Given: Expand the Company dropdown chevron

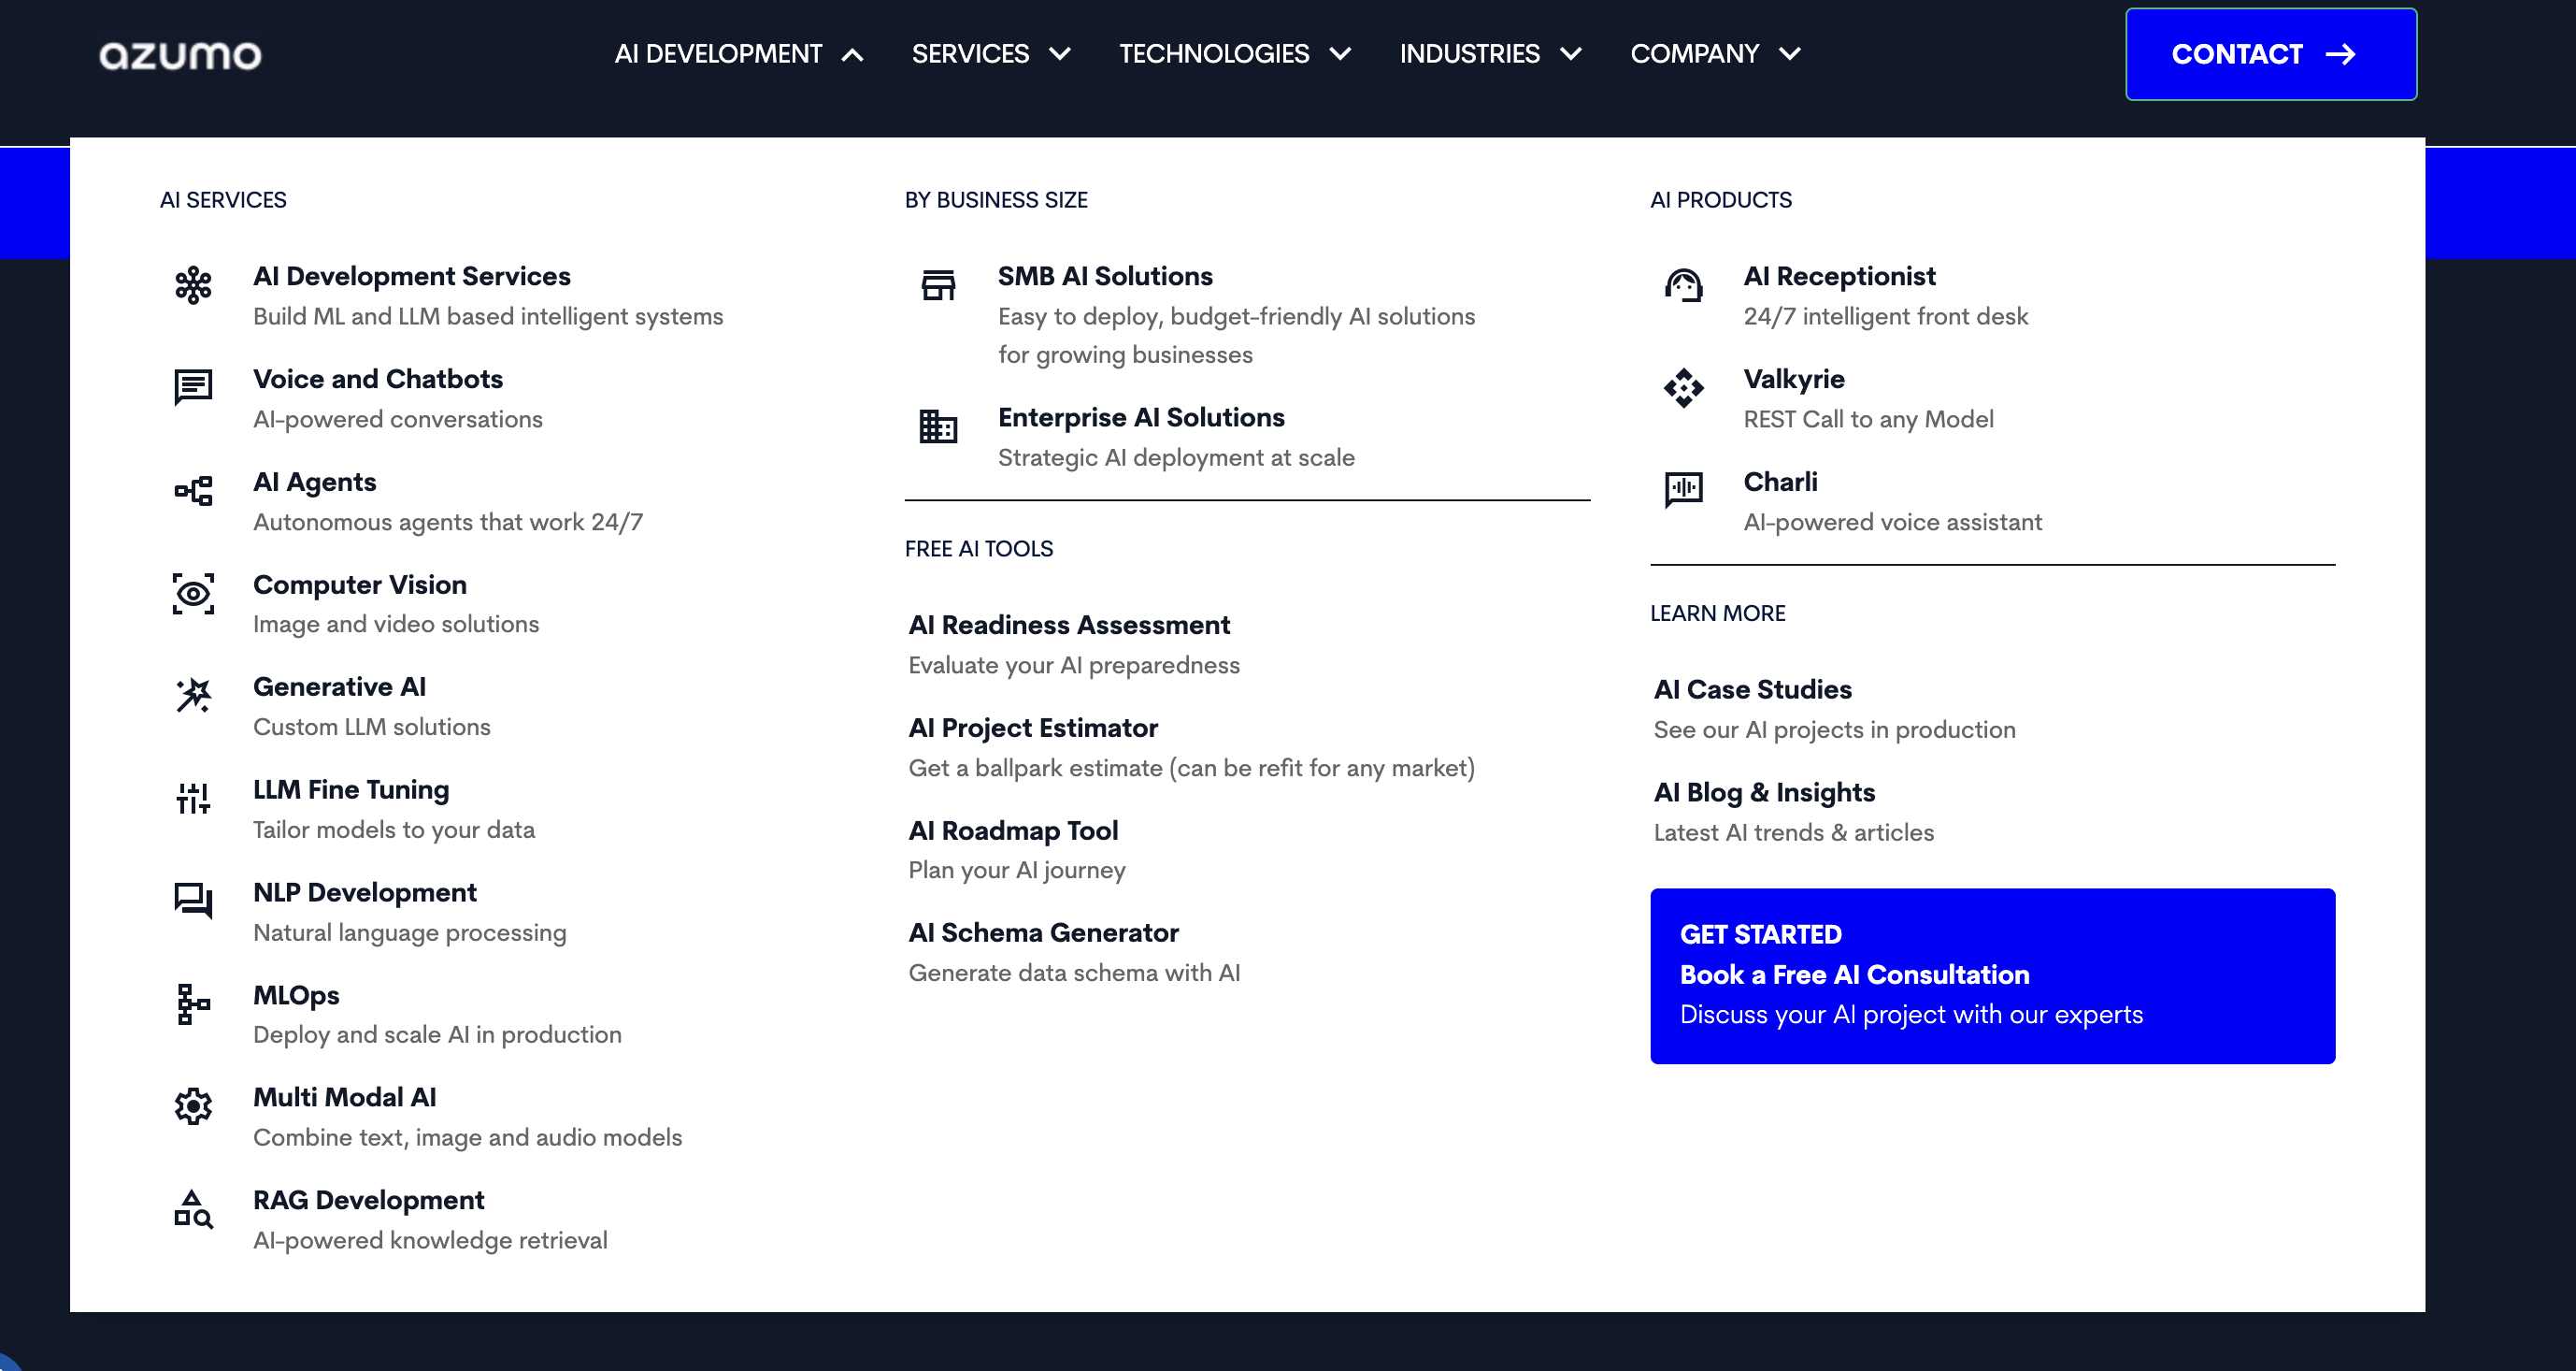Looking at the screenshot, I should point(1790,54).
